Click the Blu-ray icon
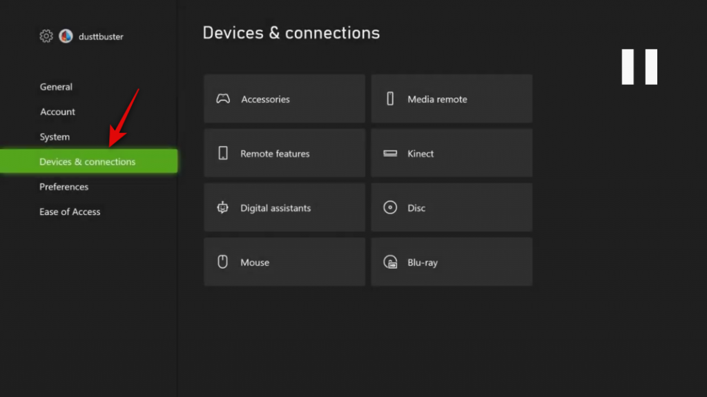This screenshot has width=707, height=397. click(x=390, y=261)
